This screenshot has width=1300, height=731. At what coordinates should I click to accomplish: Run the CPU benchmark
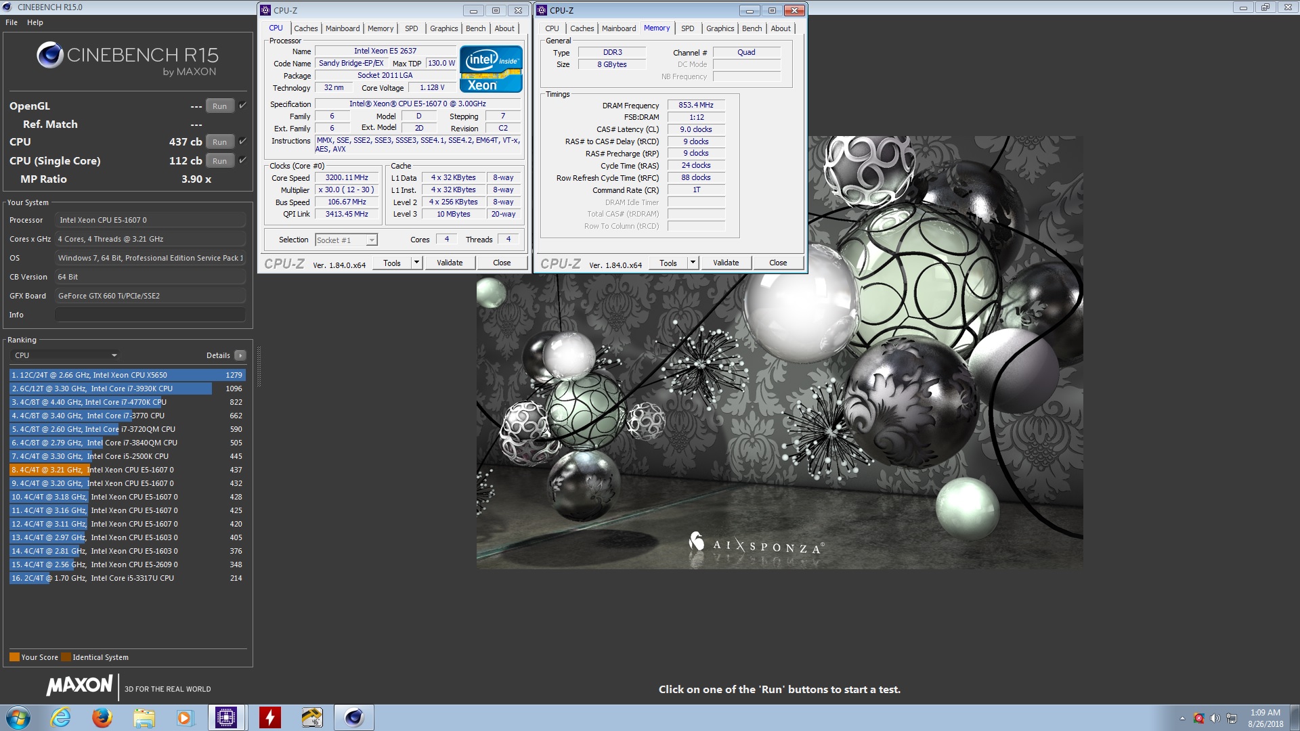point(219,142)
